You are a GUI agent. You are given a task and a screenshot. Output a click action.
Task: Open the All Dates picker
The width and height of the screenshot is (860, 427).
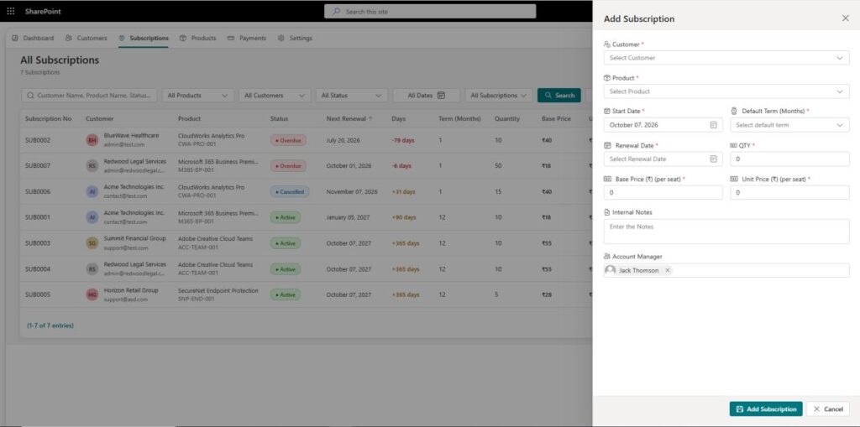pyautogui.click(x=426, y=96)
